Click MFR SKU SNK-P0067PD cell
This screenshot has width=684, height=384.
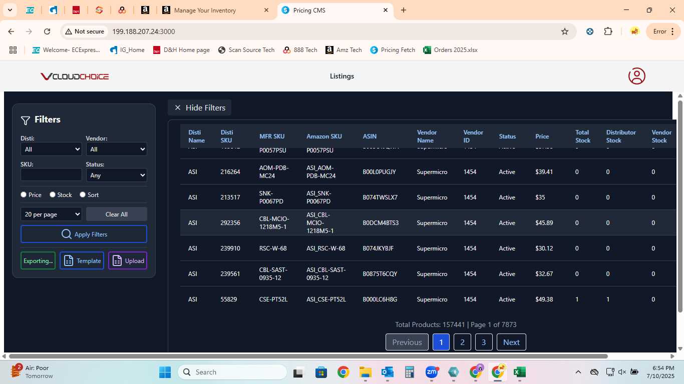click(x=271, y=197)
